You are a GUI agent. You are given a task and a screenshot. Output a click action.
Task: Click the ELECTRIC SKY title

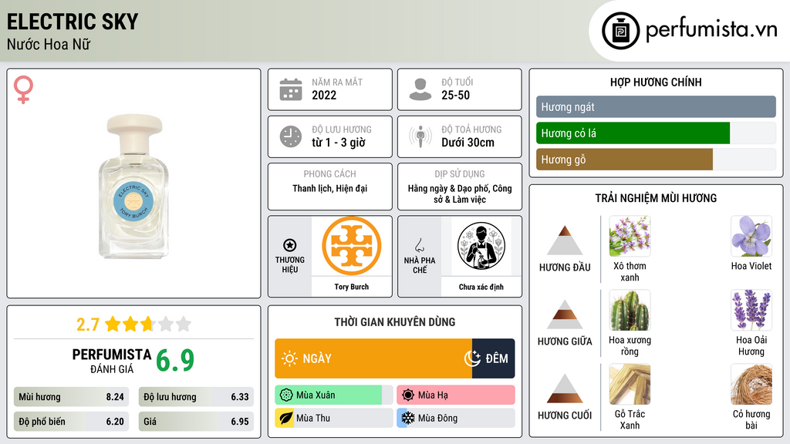73,22
